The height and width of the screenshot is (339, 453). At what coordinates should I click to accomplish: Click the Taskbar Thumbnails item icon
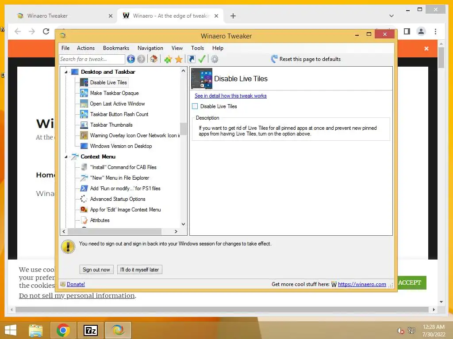[x=84, y=125]
